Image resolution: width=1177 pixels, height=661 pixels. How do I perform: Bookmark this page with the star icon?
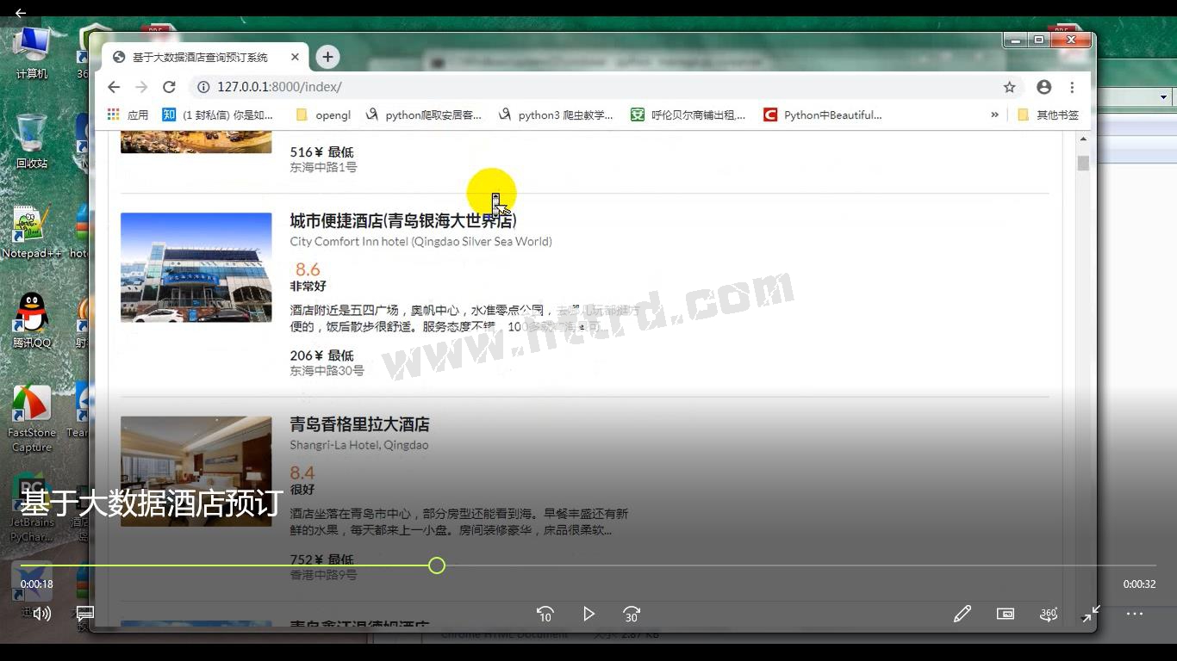click(x=1009, y=87)
